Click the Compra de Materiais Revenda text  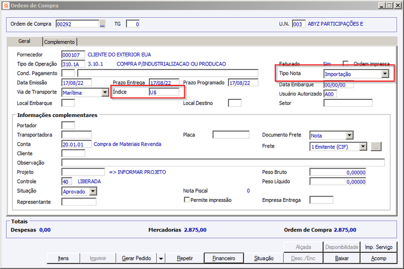128,144
